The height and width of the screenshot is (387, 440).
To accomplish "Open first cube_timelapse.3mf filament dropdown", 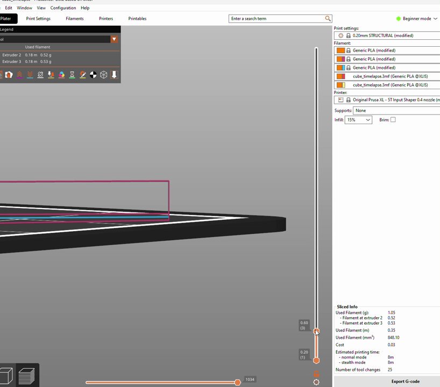I will pos(387,76).
